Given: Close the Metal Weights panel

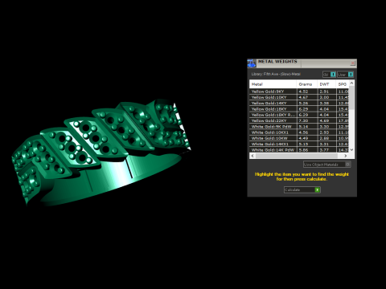Looking at the screenshot, I should click(x=352, y=63).
